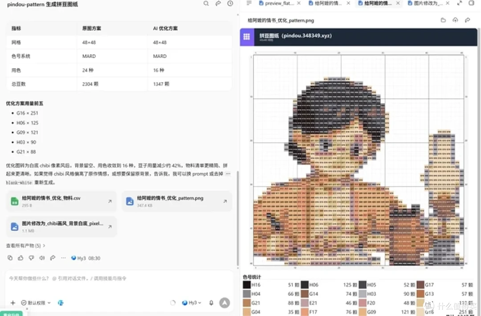481x316 pixels.
Task: Select the G16 × 251 list item
Action: tap(27, 113)
